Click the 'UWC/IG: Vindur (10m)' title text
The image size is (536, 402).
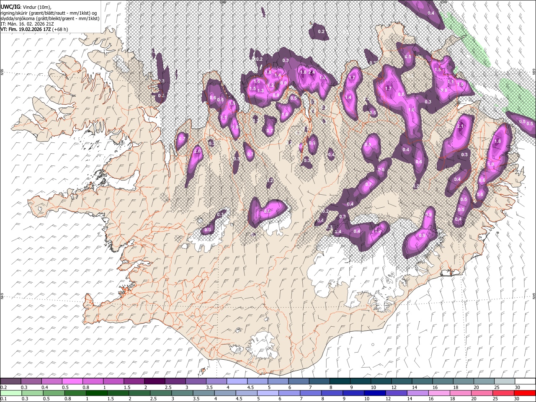coord(26,7)
